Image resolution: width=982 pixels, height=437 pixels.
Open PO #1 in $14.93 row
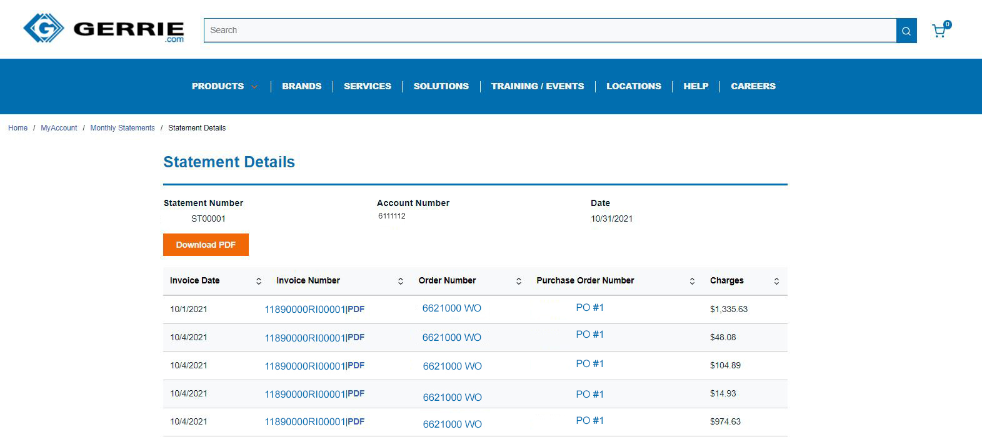pos(590,395)
